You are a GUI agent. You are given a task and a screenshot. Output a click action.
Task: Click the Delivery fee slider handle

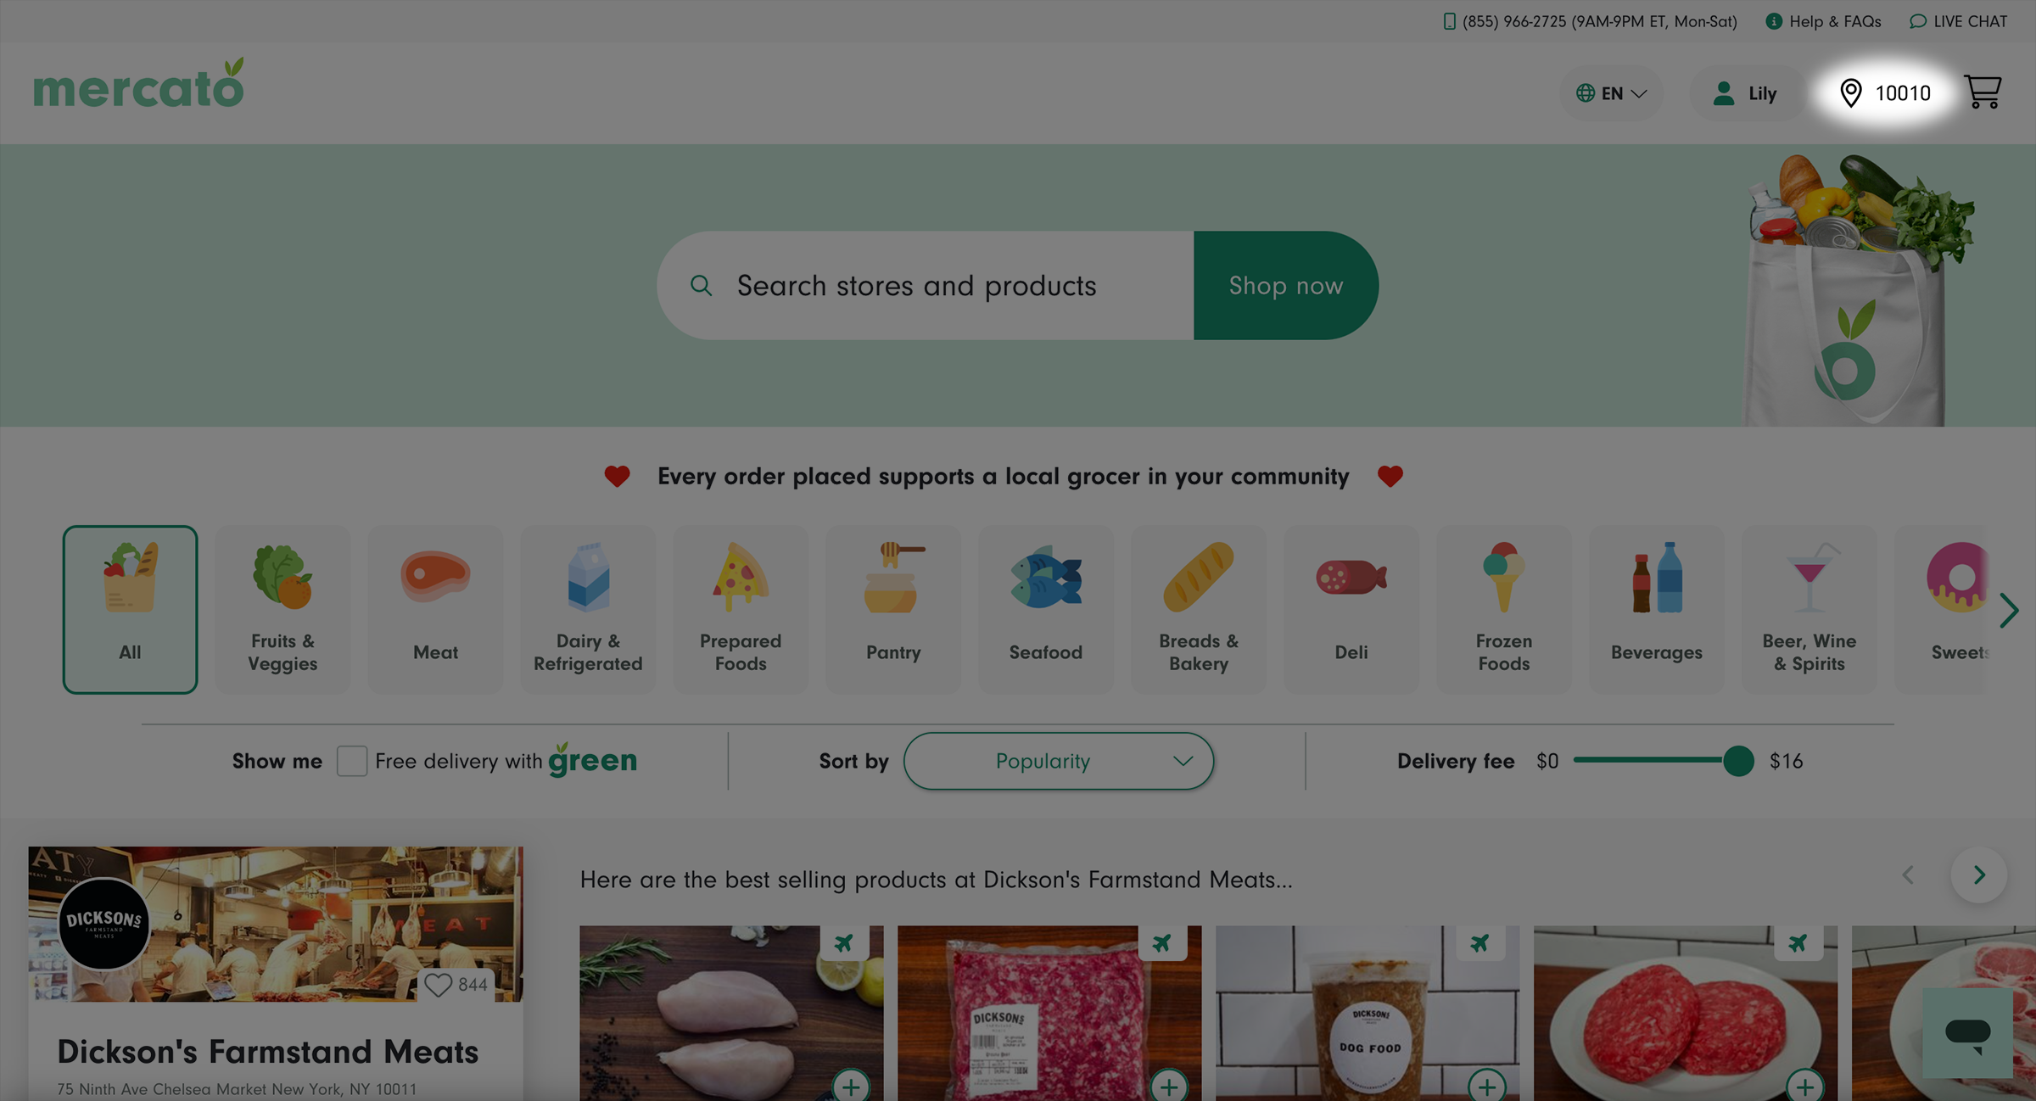[x=1737, y=761]
